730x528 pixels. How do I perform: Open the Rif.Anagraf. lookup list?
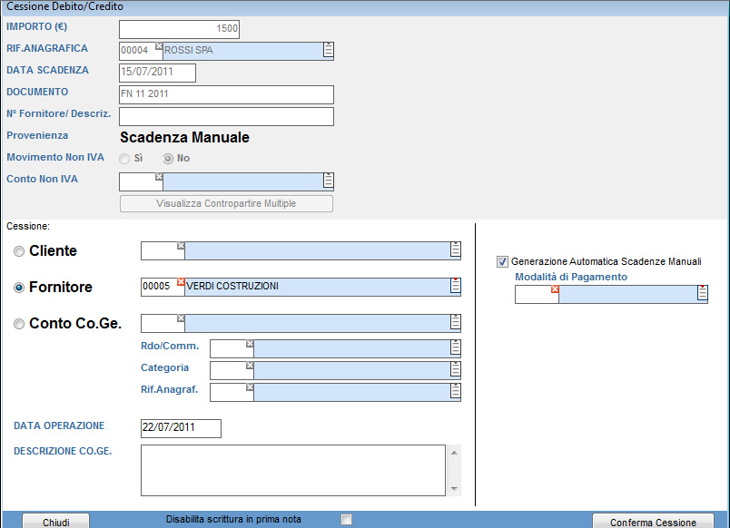tap(456, 392)
